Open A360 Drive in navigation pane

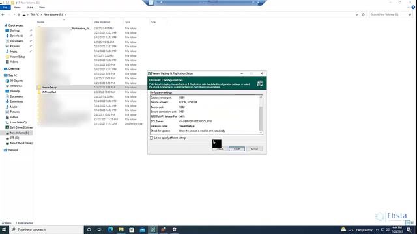point(16,86)
